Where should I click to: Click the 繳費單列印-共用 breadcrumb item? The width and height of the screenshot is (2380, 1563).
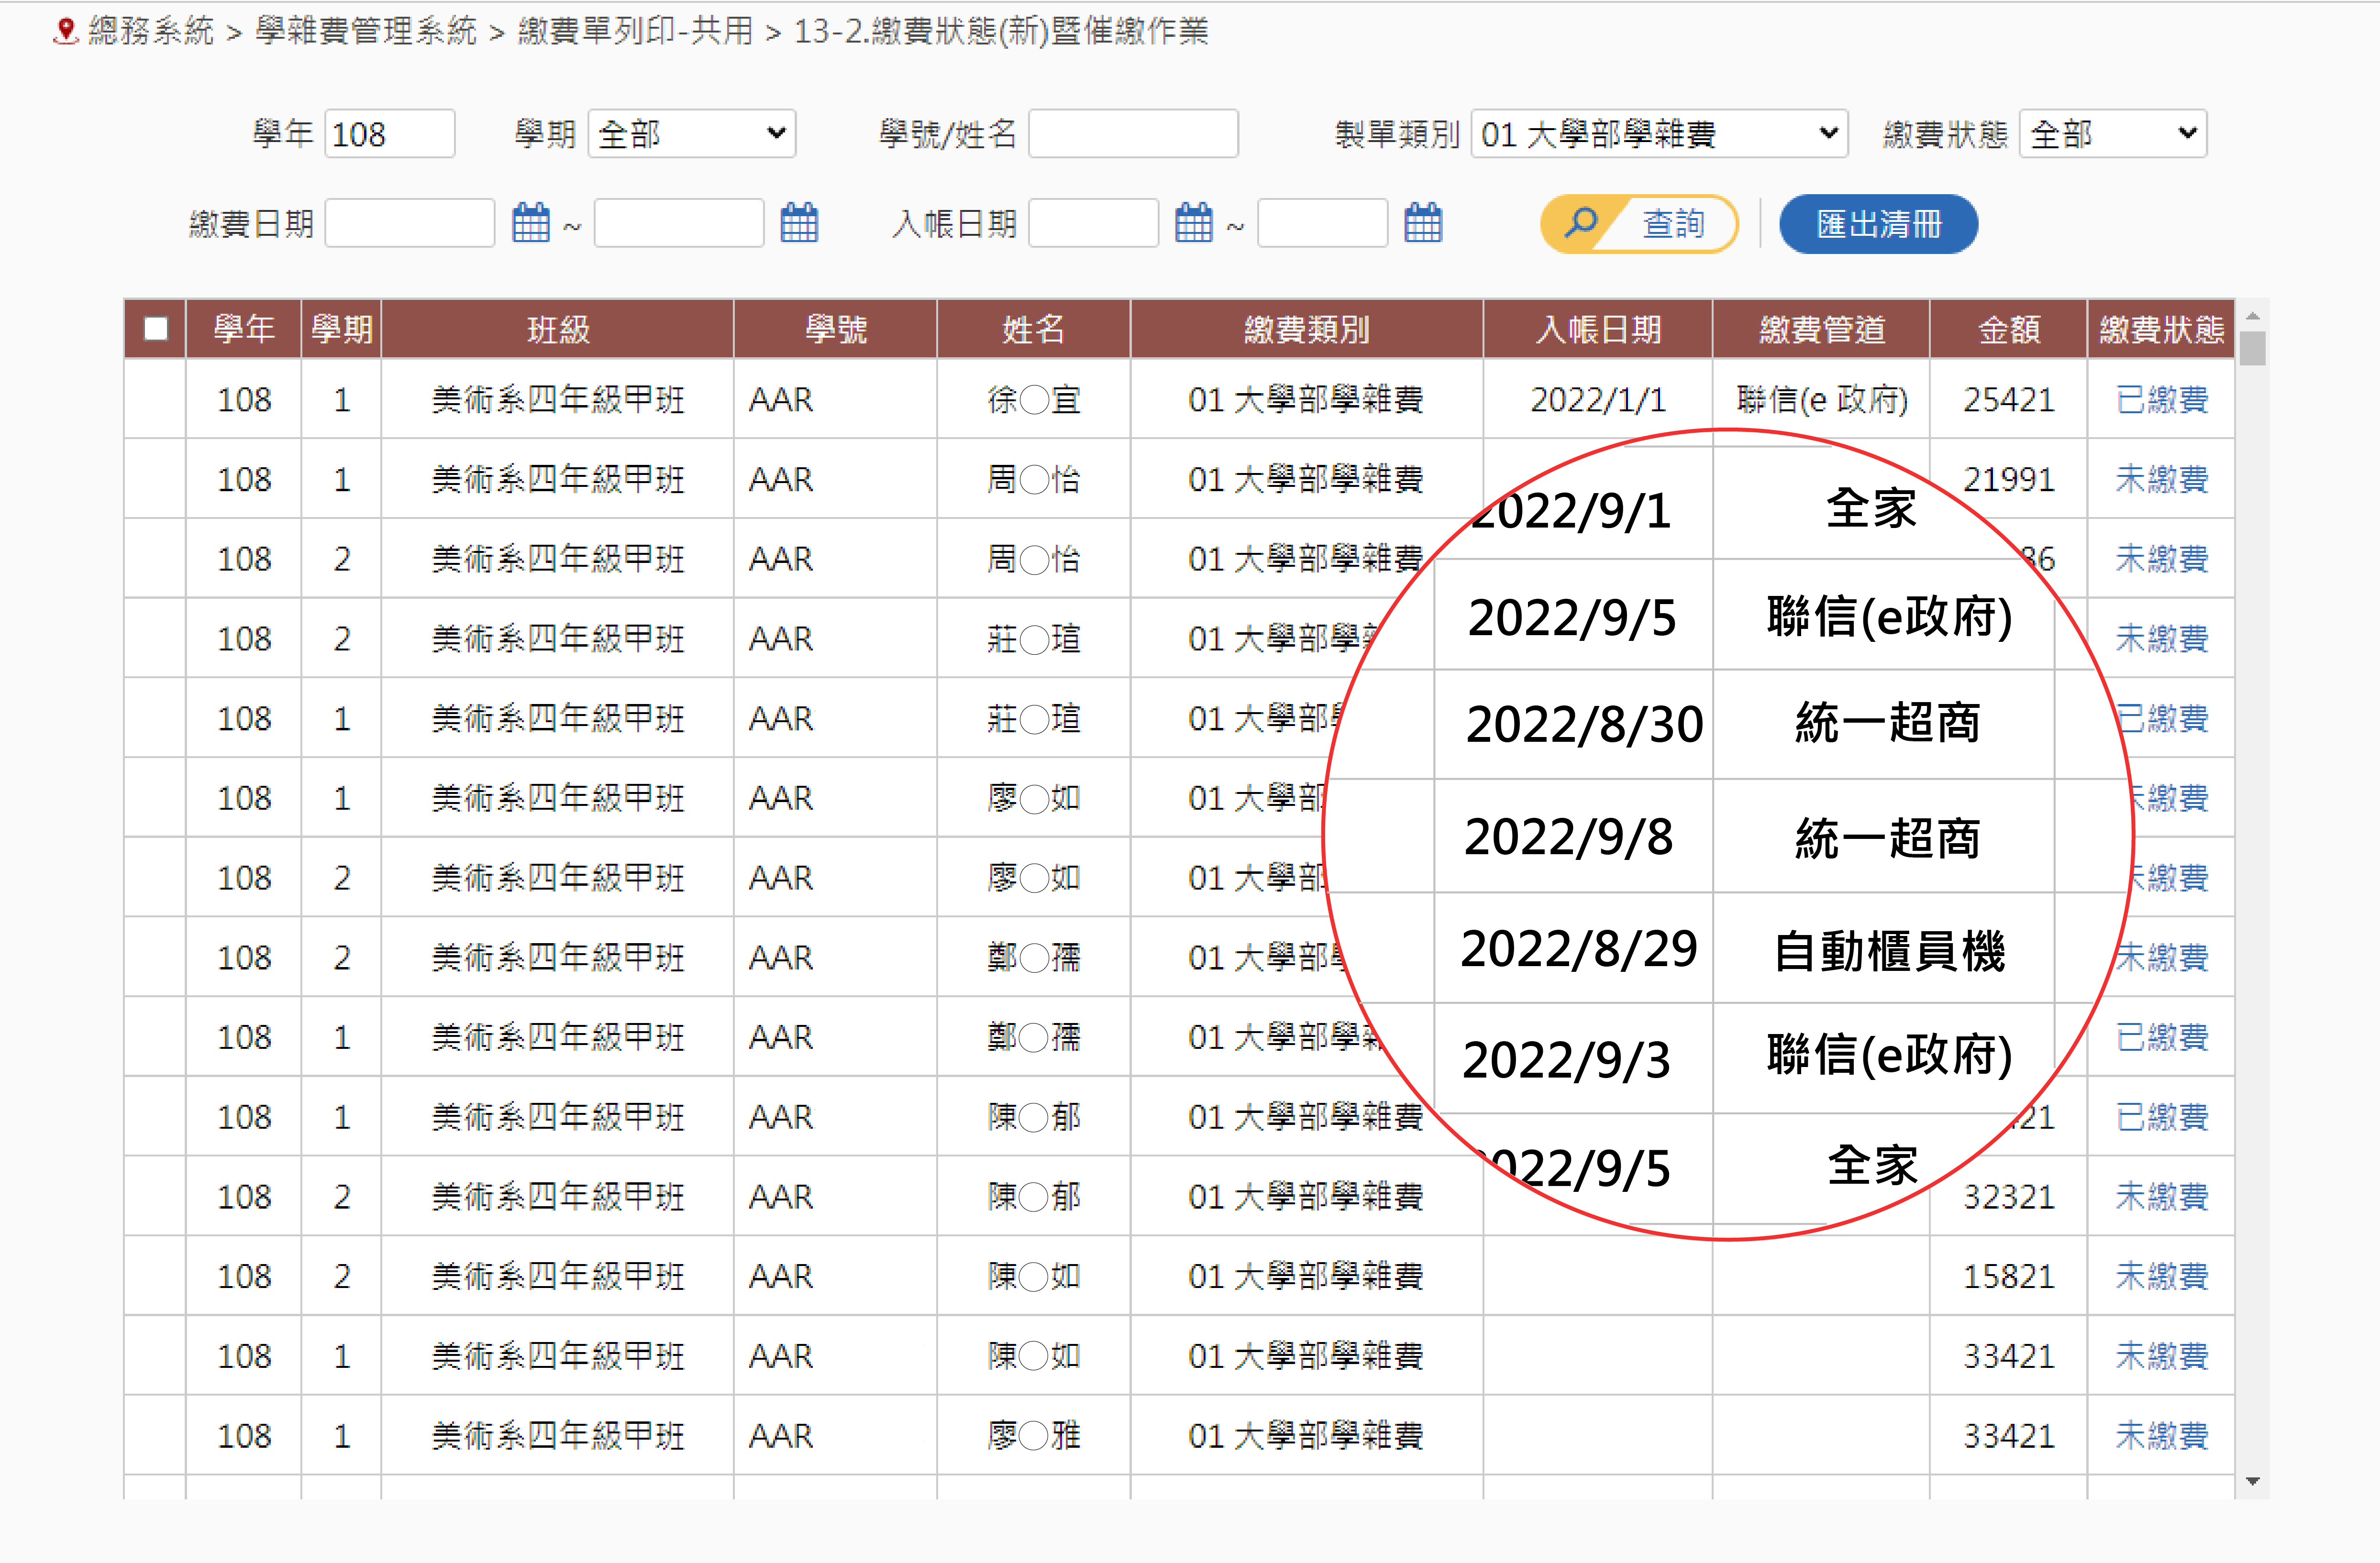coord(635,31)
